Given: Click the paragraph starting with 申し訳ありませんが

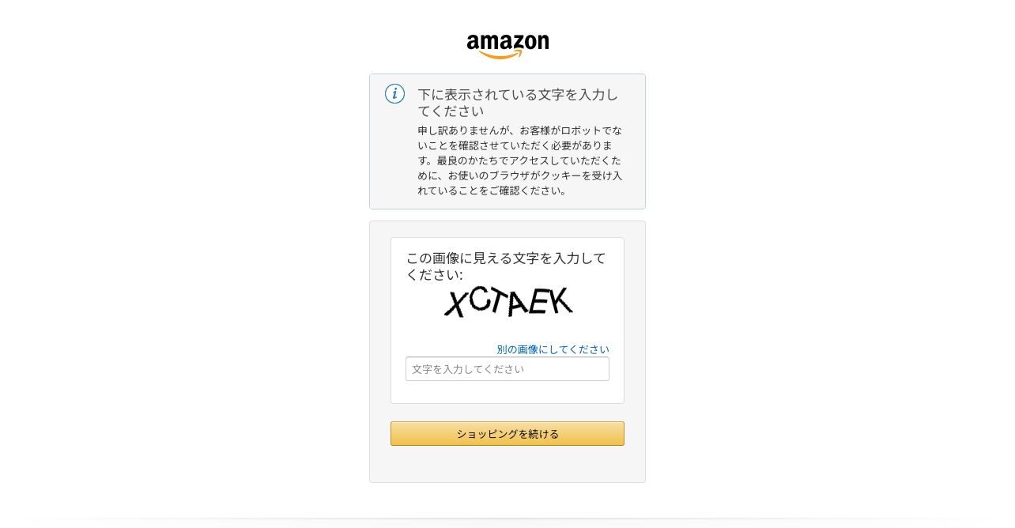Looking at the screenshot, I should point(520,160).
